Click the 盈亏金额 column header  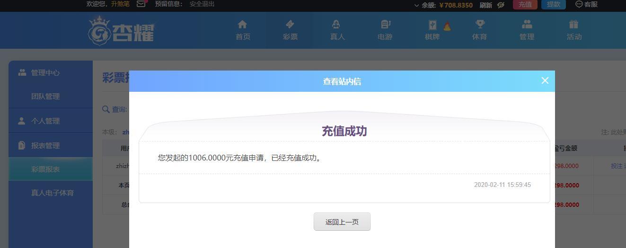(x=565, y=148)
